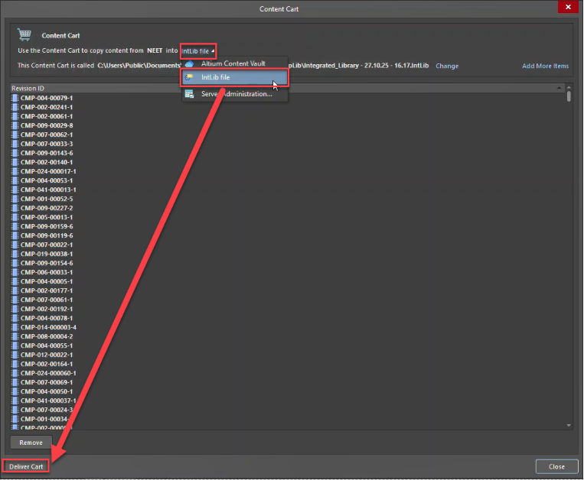Select row CMP-007-00069-1

tap(289, 382)
